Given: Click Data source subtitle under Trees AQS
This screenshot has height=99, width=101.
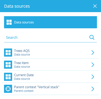Looking at the screenshot, I should pos(22,55).
